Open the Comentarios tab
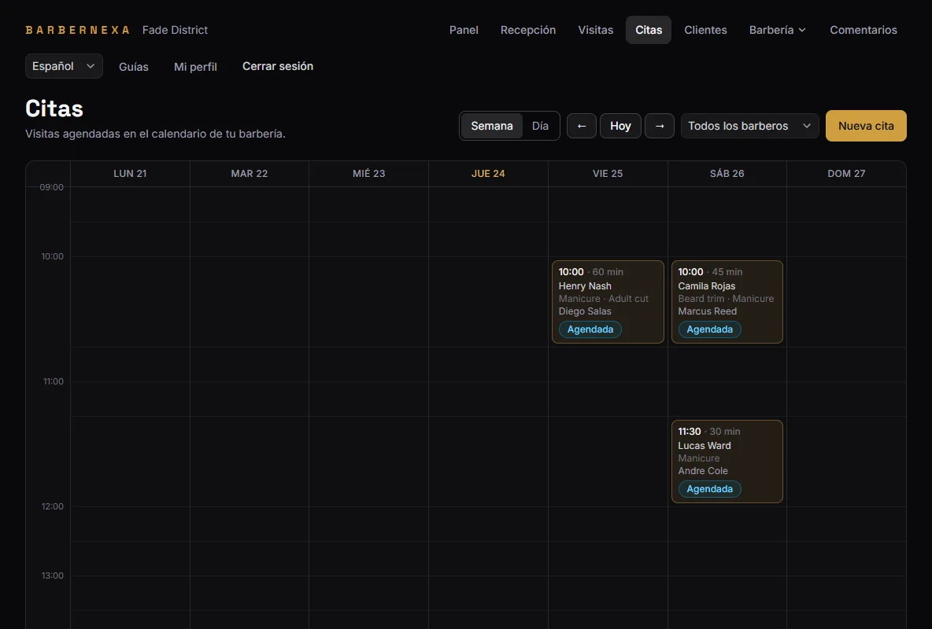 (863, 30)
